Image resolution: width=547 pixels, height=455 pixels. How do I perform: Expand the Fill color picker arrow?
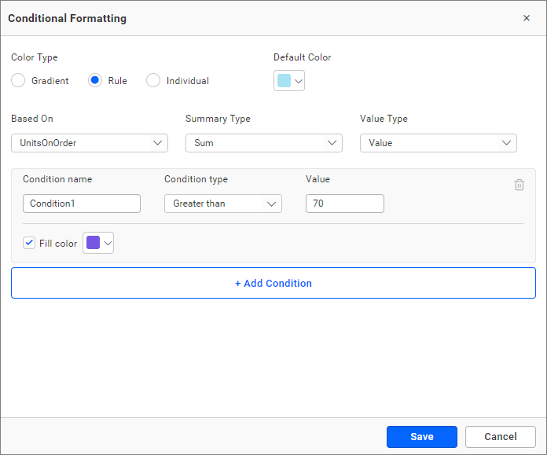tap(108, 244)
